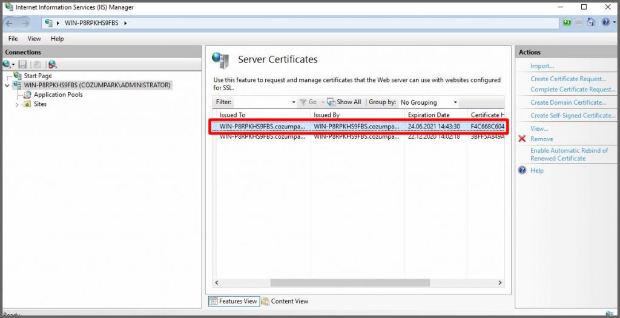This screenshot has height=318, width=620.
Task: Click Complete Certificate Request... link
Action: click(x=573, y=89)
